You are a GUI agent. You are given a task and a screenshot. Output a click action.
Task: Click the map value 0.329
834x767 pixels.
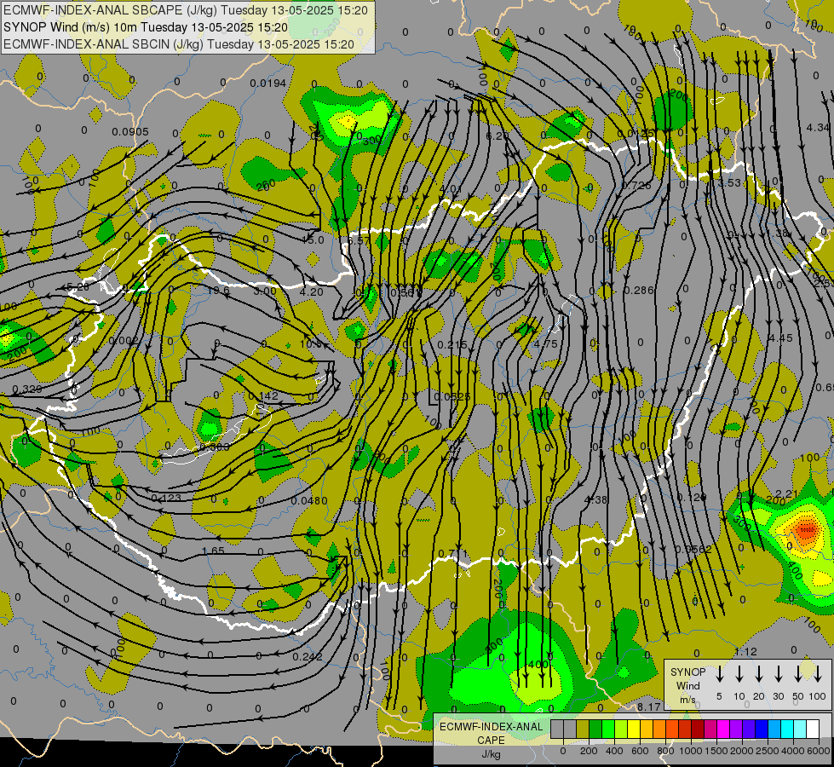[x=26, y=389]
